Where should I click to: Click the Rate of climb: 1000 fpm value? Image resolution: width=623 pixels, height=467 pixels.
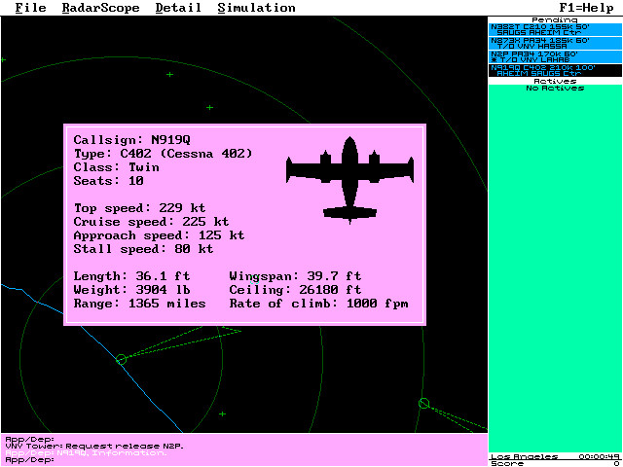point(318,304)
